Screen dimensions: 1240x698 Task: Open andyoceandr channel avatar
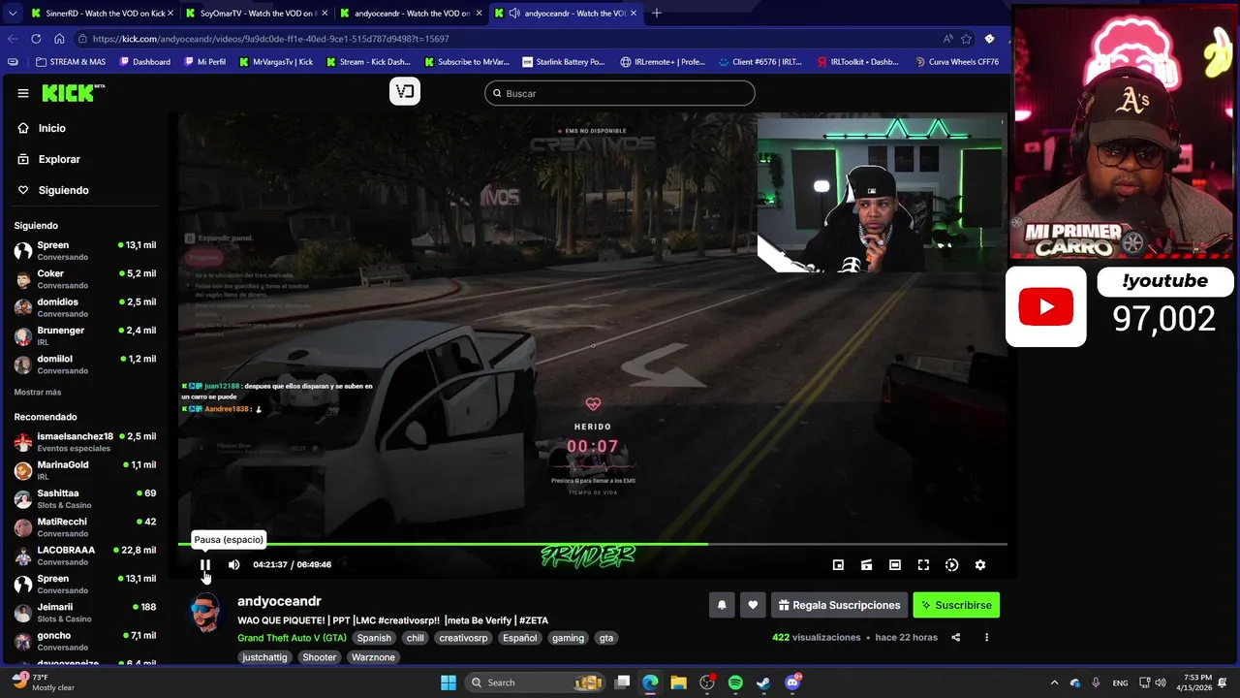click(x=205, y=613)
